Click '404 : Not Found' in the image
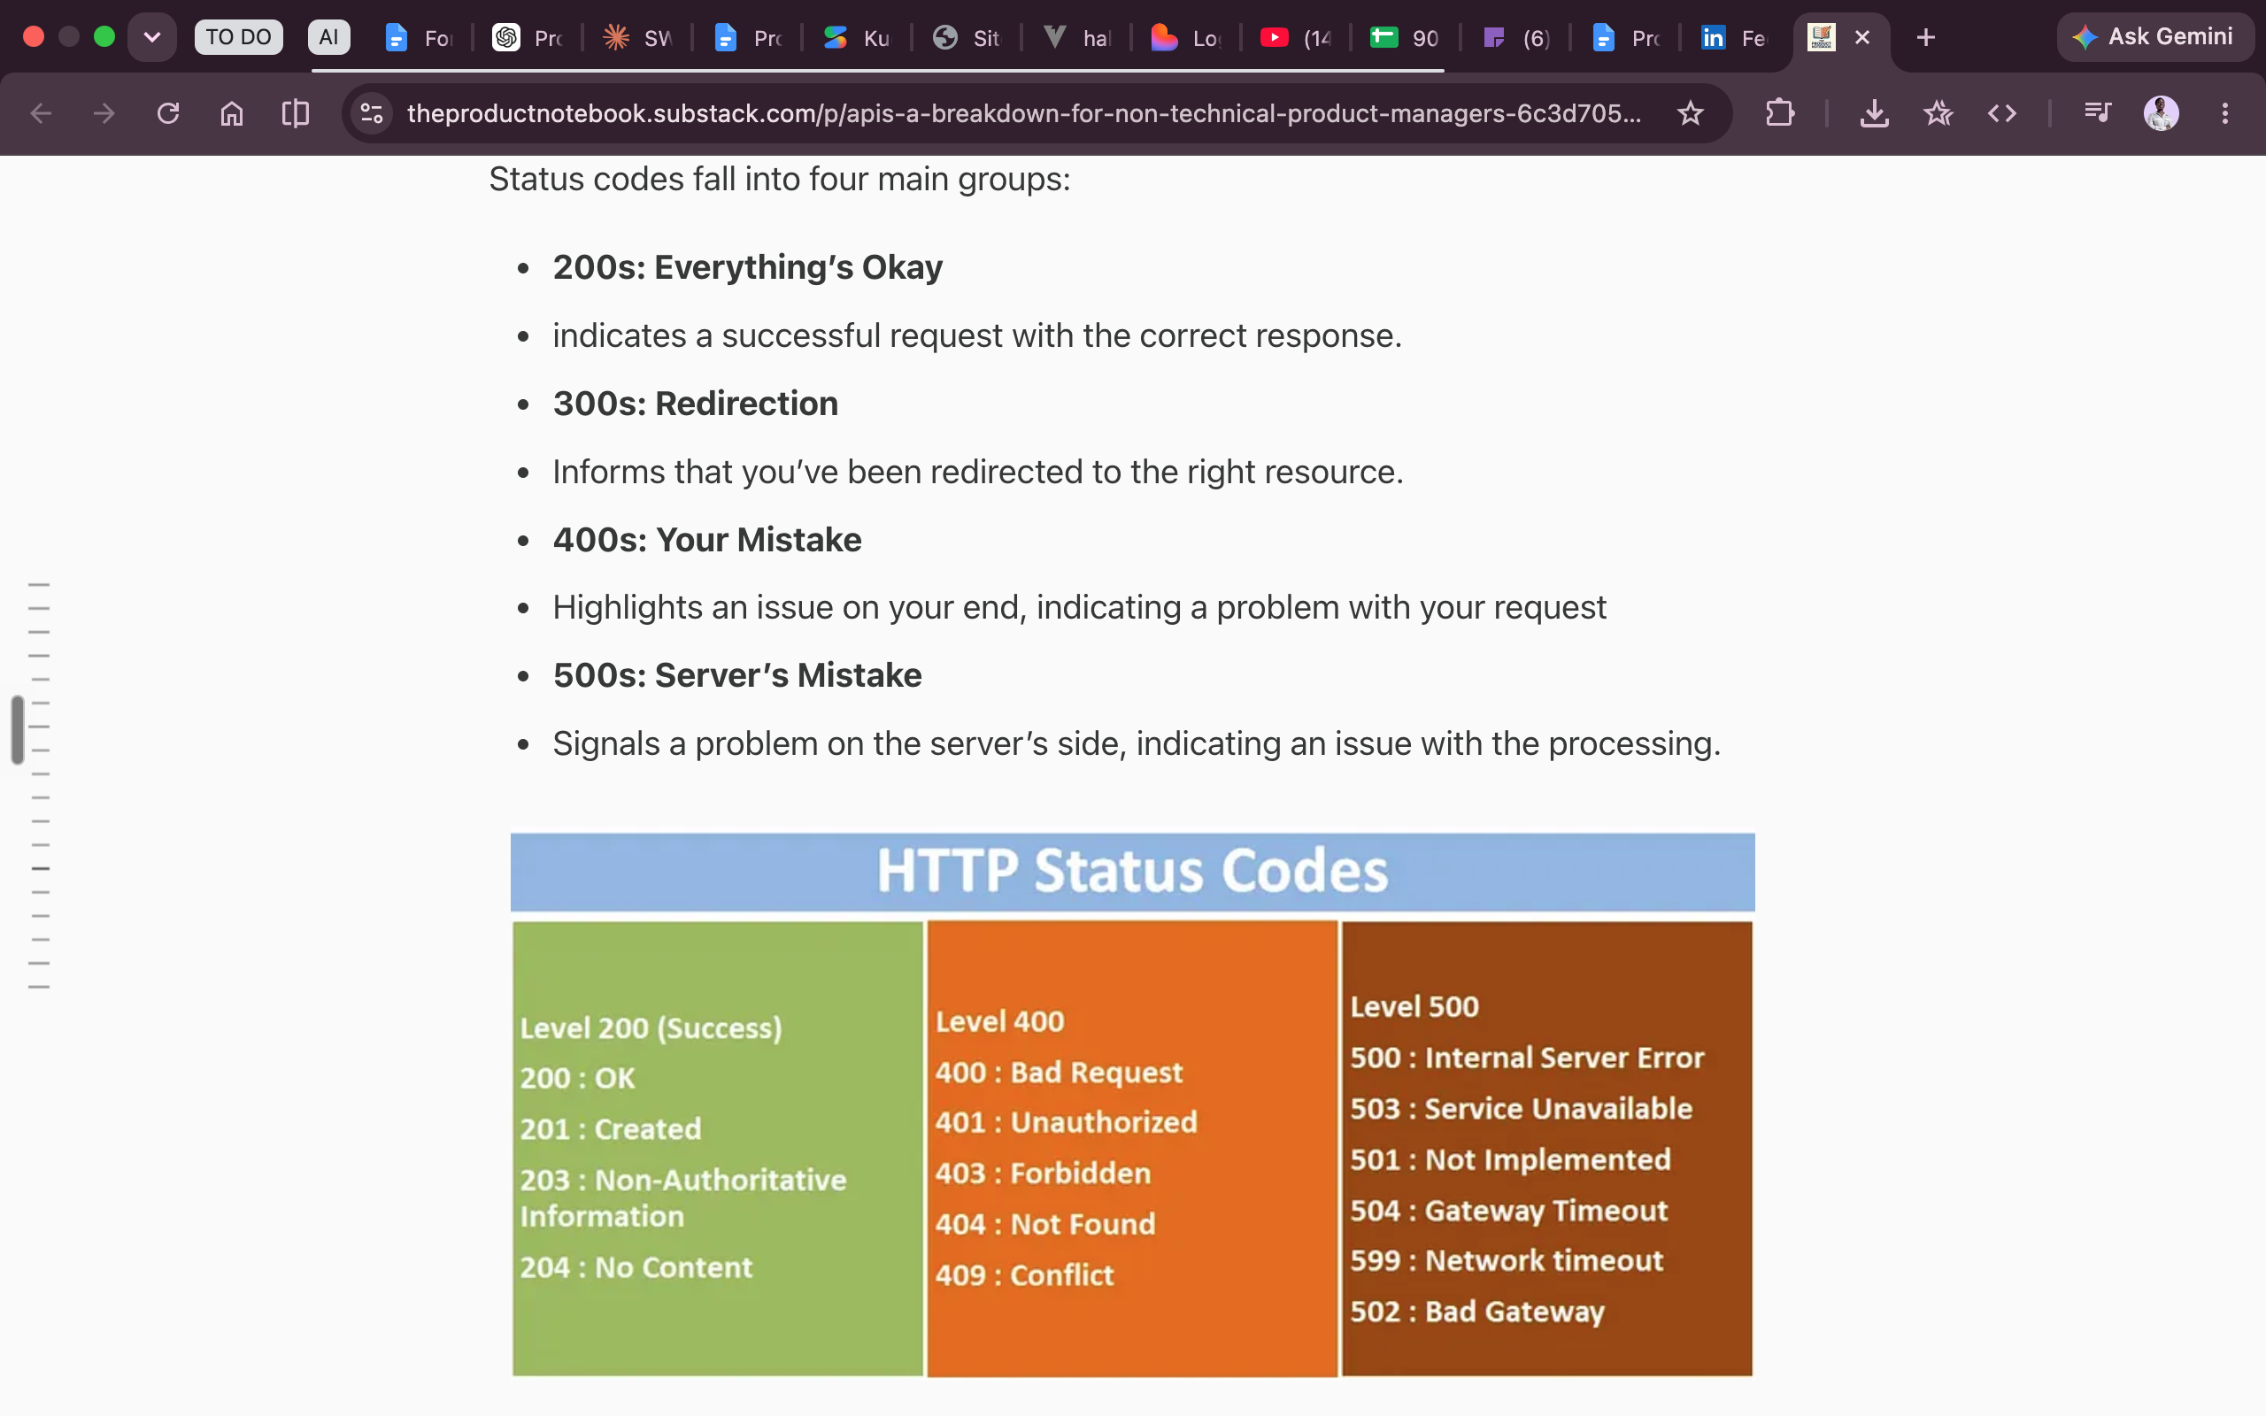 [1045, 1224]
